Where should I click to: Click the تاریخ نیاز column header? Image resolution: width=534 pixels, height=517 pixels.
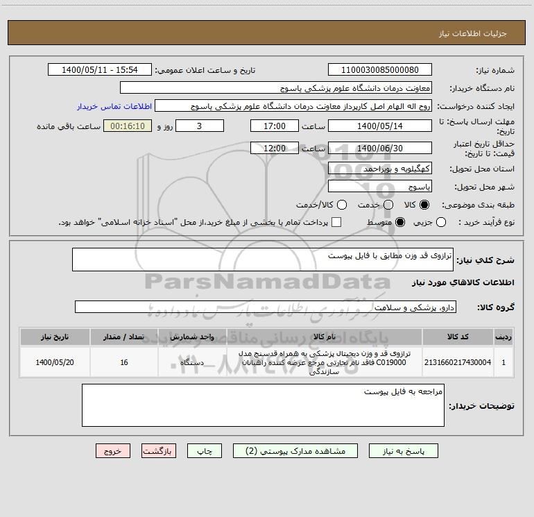tap(55, 337)
